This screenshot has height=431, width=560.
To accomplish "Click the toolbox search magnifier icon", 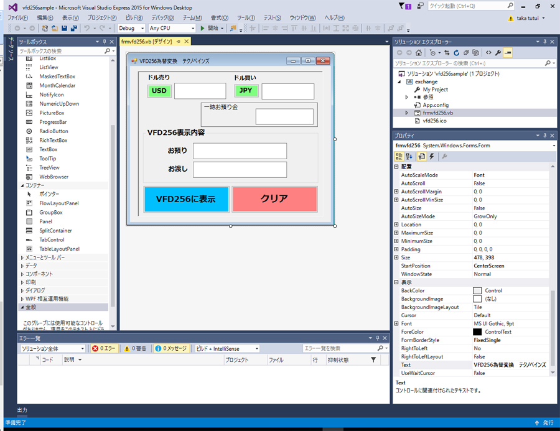I will [x=107, y=51].
